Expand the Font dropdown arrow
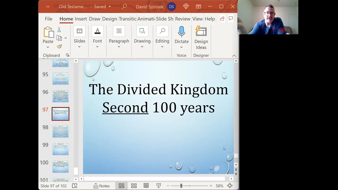This screenshot has width=338, height=190. (x=97, y=47)
